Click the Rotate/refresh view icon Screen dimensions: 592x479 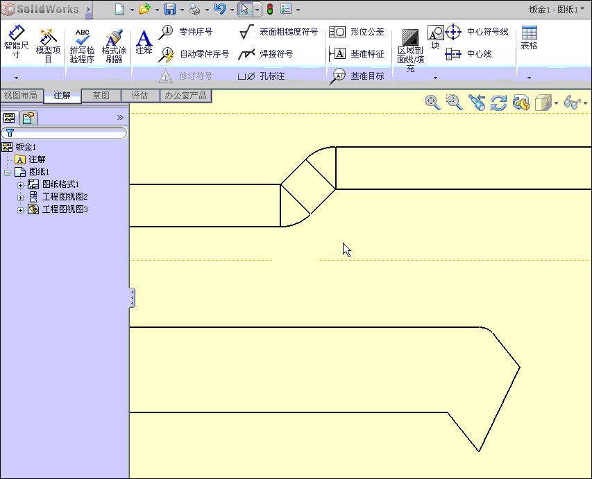499,102
